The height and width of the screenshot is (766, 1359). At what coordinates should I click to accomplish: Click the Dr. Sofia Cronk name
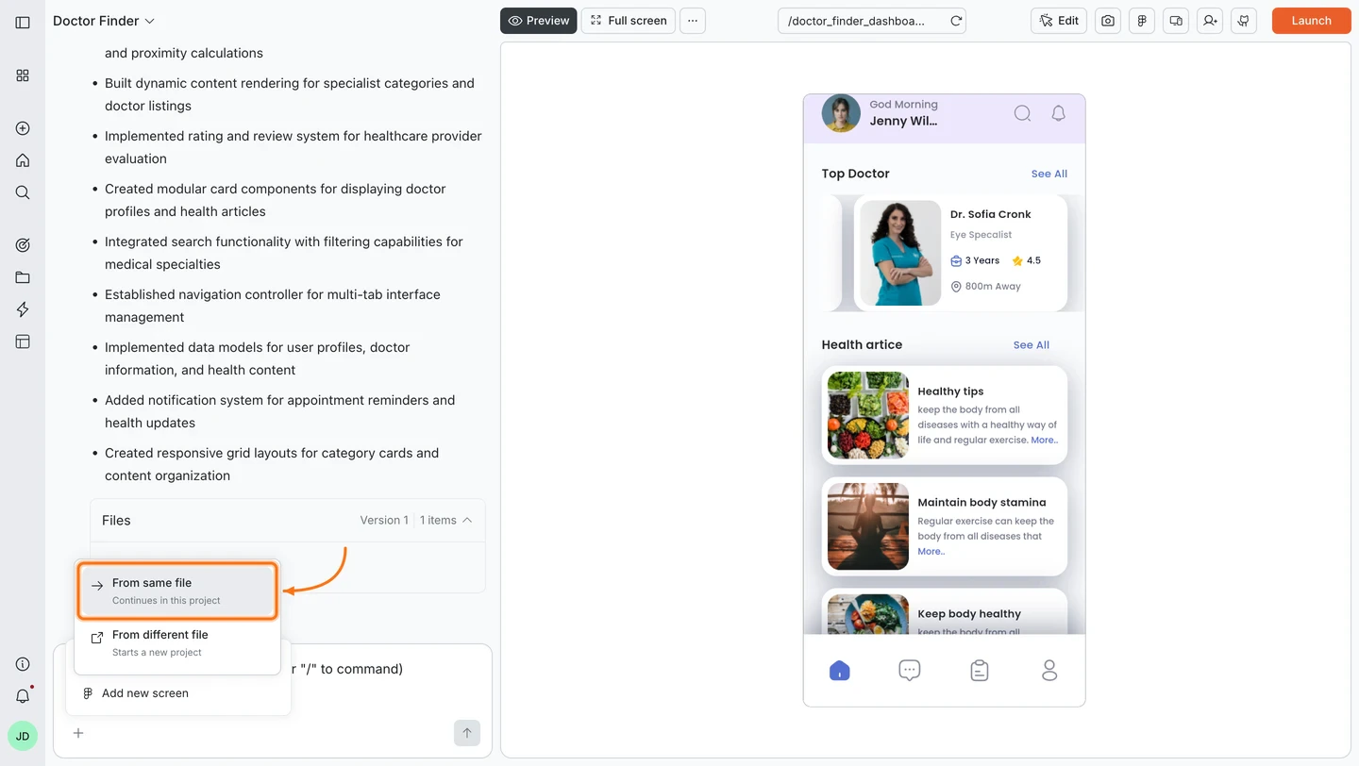click(x=990, y=214)
